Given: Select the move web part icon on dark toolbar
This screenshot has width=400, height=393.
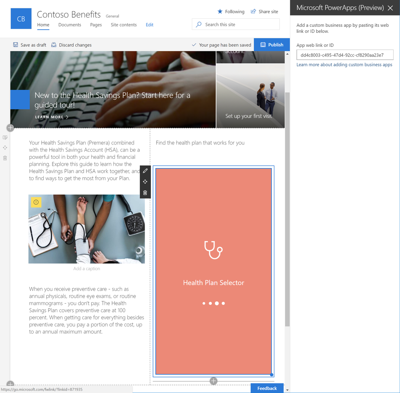Looking at the screenshot, I should click(145, 182).
